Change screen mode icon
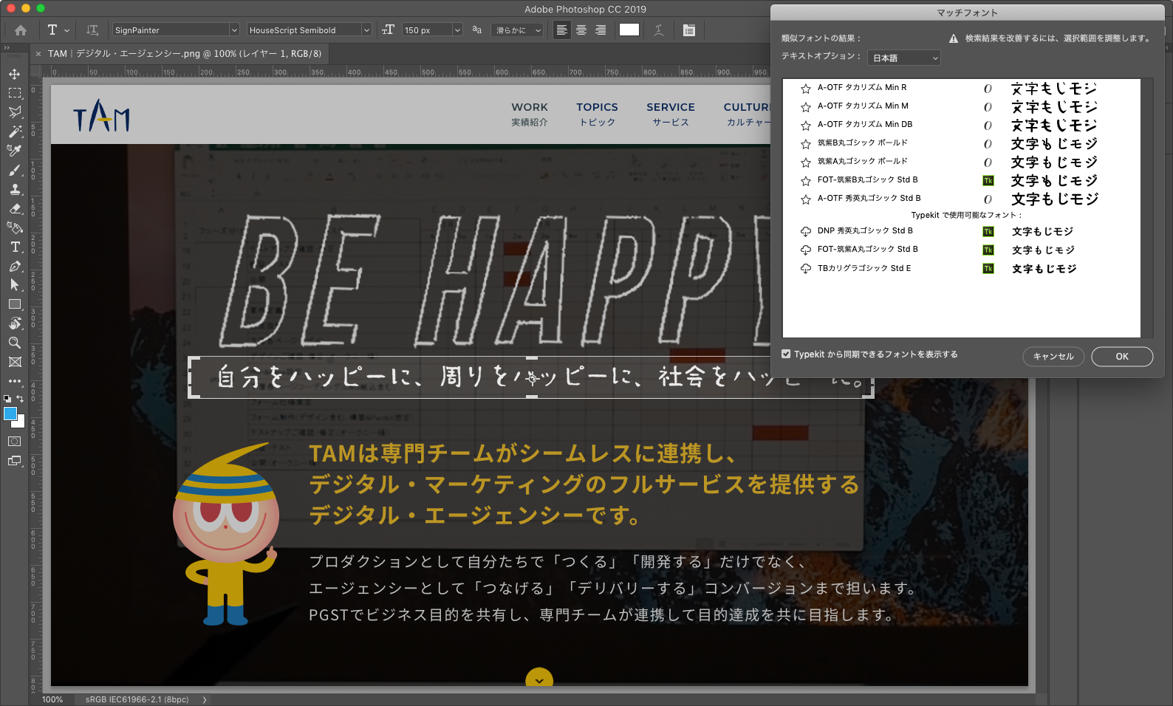This screenshot has height=706, width=1173. pyautogui.click(x=15, y=461)
